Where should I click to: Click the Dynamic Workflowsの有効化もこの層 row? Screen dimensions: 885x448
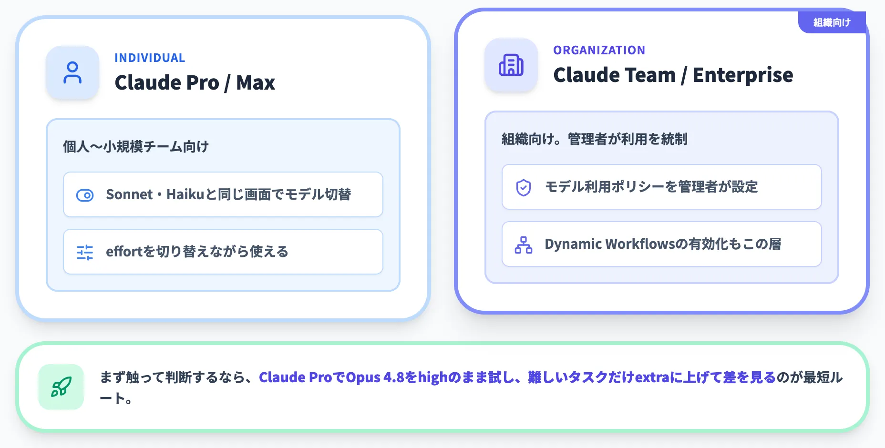click(662, 244)
